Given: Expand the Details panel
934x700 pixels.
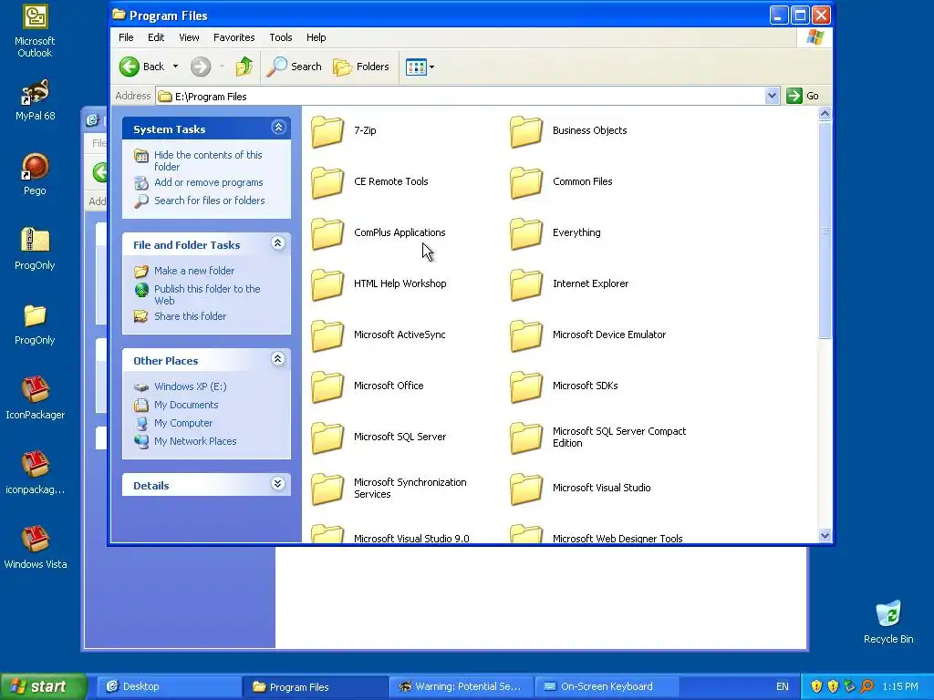Looking at the screenshot, I should [x=277, y=483].
